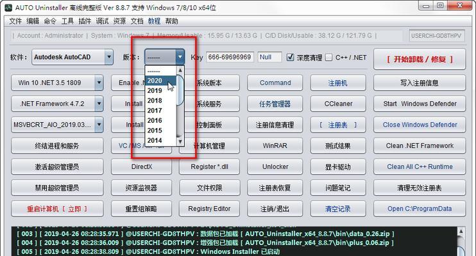The width and height of the screenshot is (476, 256).
Task: Select version 2018 from the list
Action: (160, 100)
